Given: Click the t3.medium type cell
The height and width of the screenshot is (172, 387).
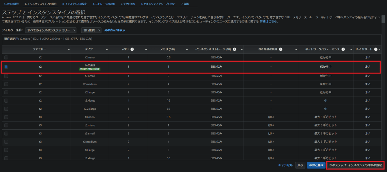Looking at the screenshot, I should coord(90,142).
